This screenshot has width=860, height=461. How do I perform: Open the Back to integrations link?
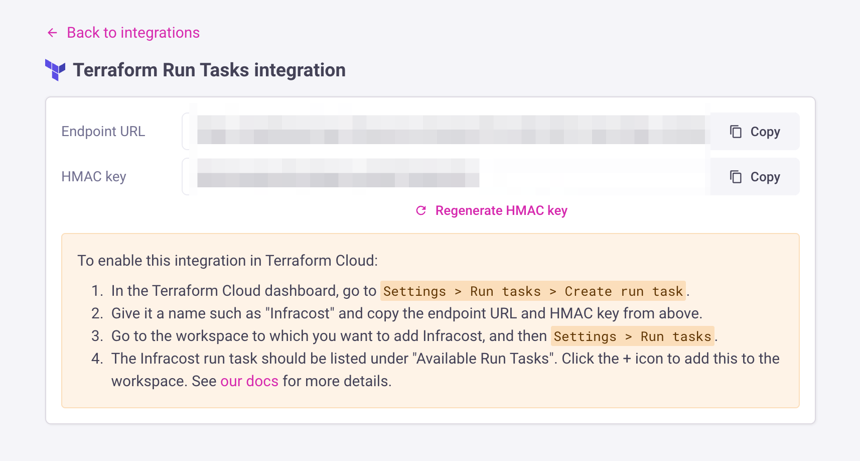coord(133,33)
